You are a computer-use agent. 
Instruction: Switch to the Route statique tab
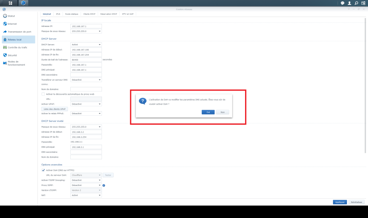pyautogui.click(x=72, y=14)
